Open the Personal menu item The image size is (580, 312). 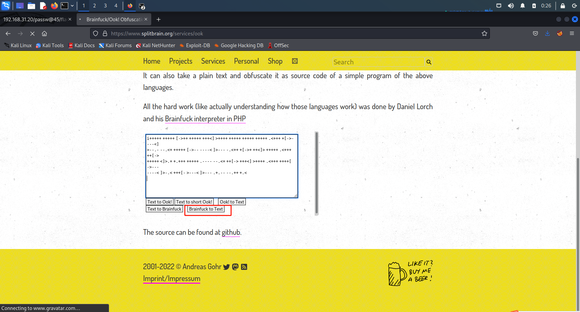point(246,61)
